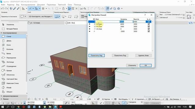Select Указатель (Arrow) tool

[13, 25]
